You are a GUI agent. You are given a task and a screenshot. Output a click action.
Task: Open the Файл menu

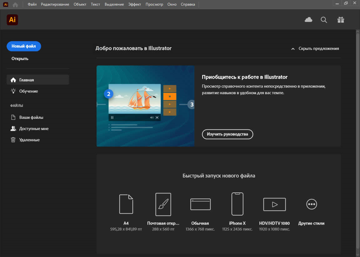tap(32, 4)
